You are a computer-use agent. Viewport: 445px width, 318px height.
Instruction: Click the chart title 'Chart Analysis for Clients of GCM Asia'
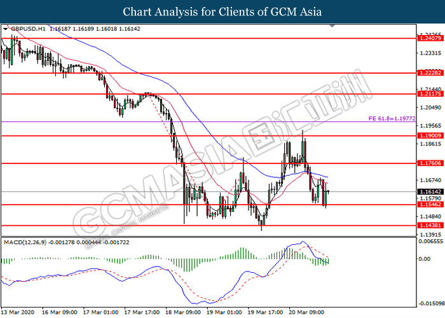[222, 11]
